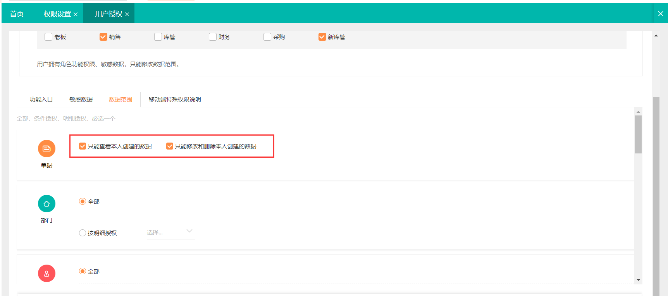Click the inner panel scroll-up arrow
This screenshot has width=668, height=296.
(x=638, y=112)
